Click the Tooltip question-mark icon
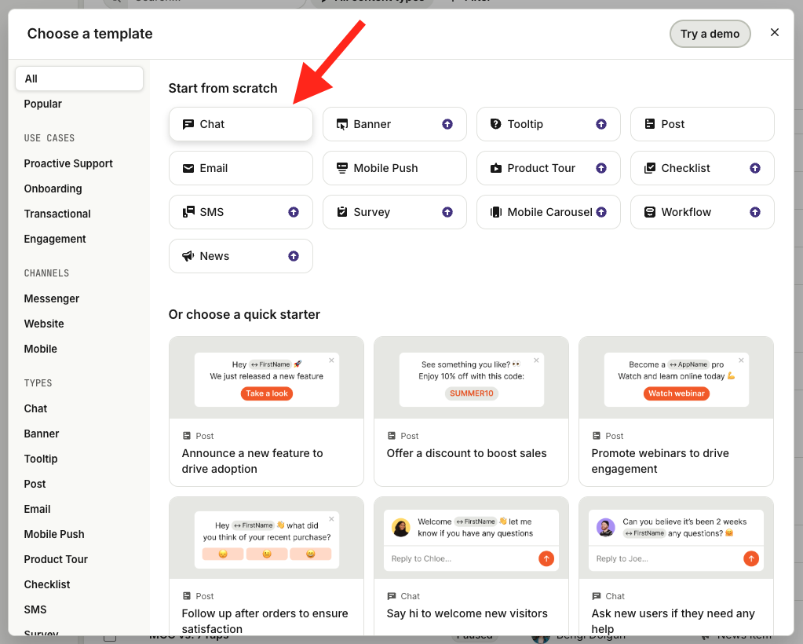The width and height of the screenshot is (803, 644). (496, 124)
